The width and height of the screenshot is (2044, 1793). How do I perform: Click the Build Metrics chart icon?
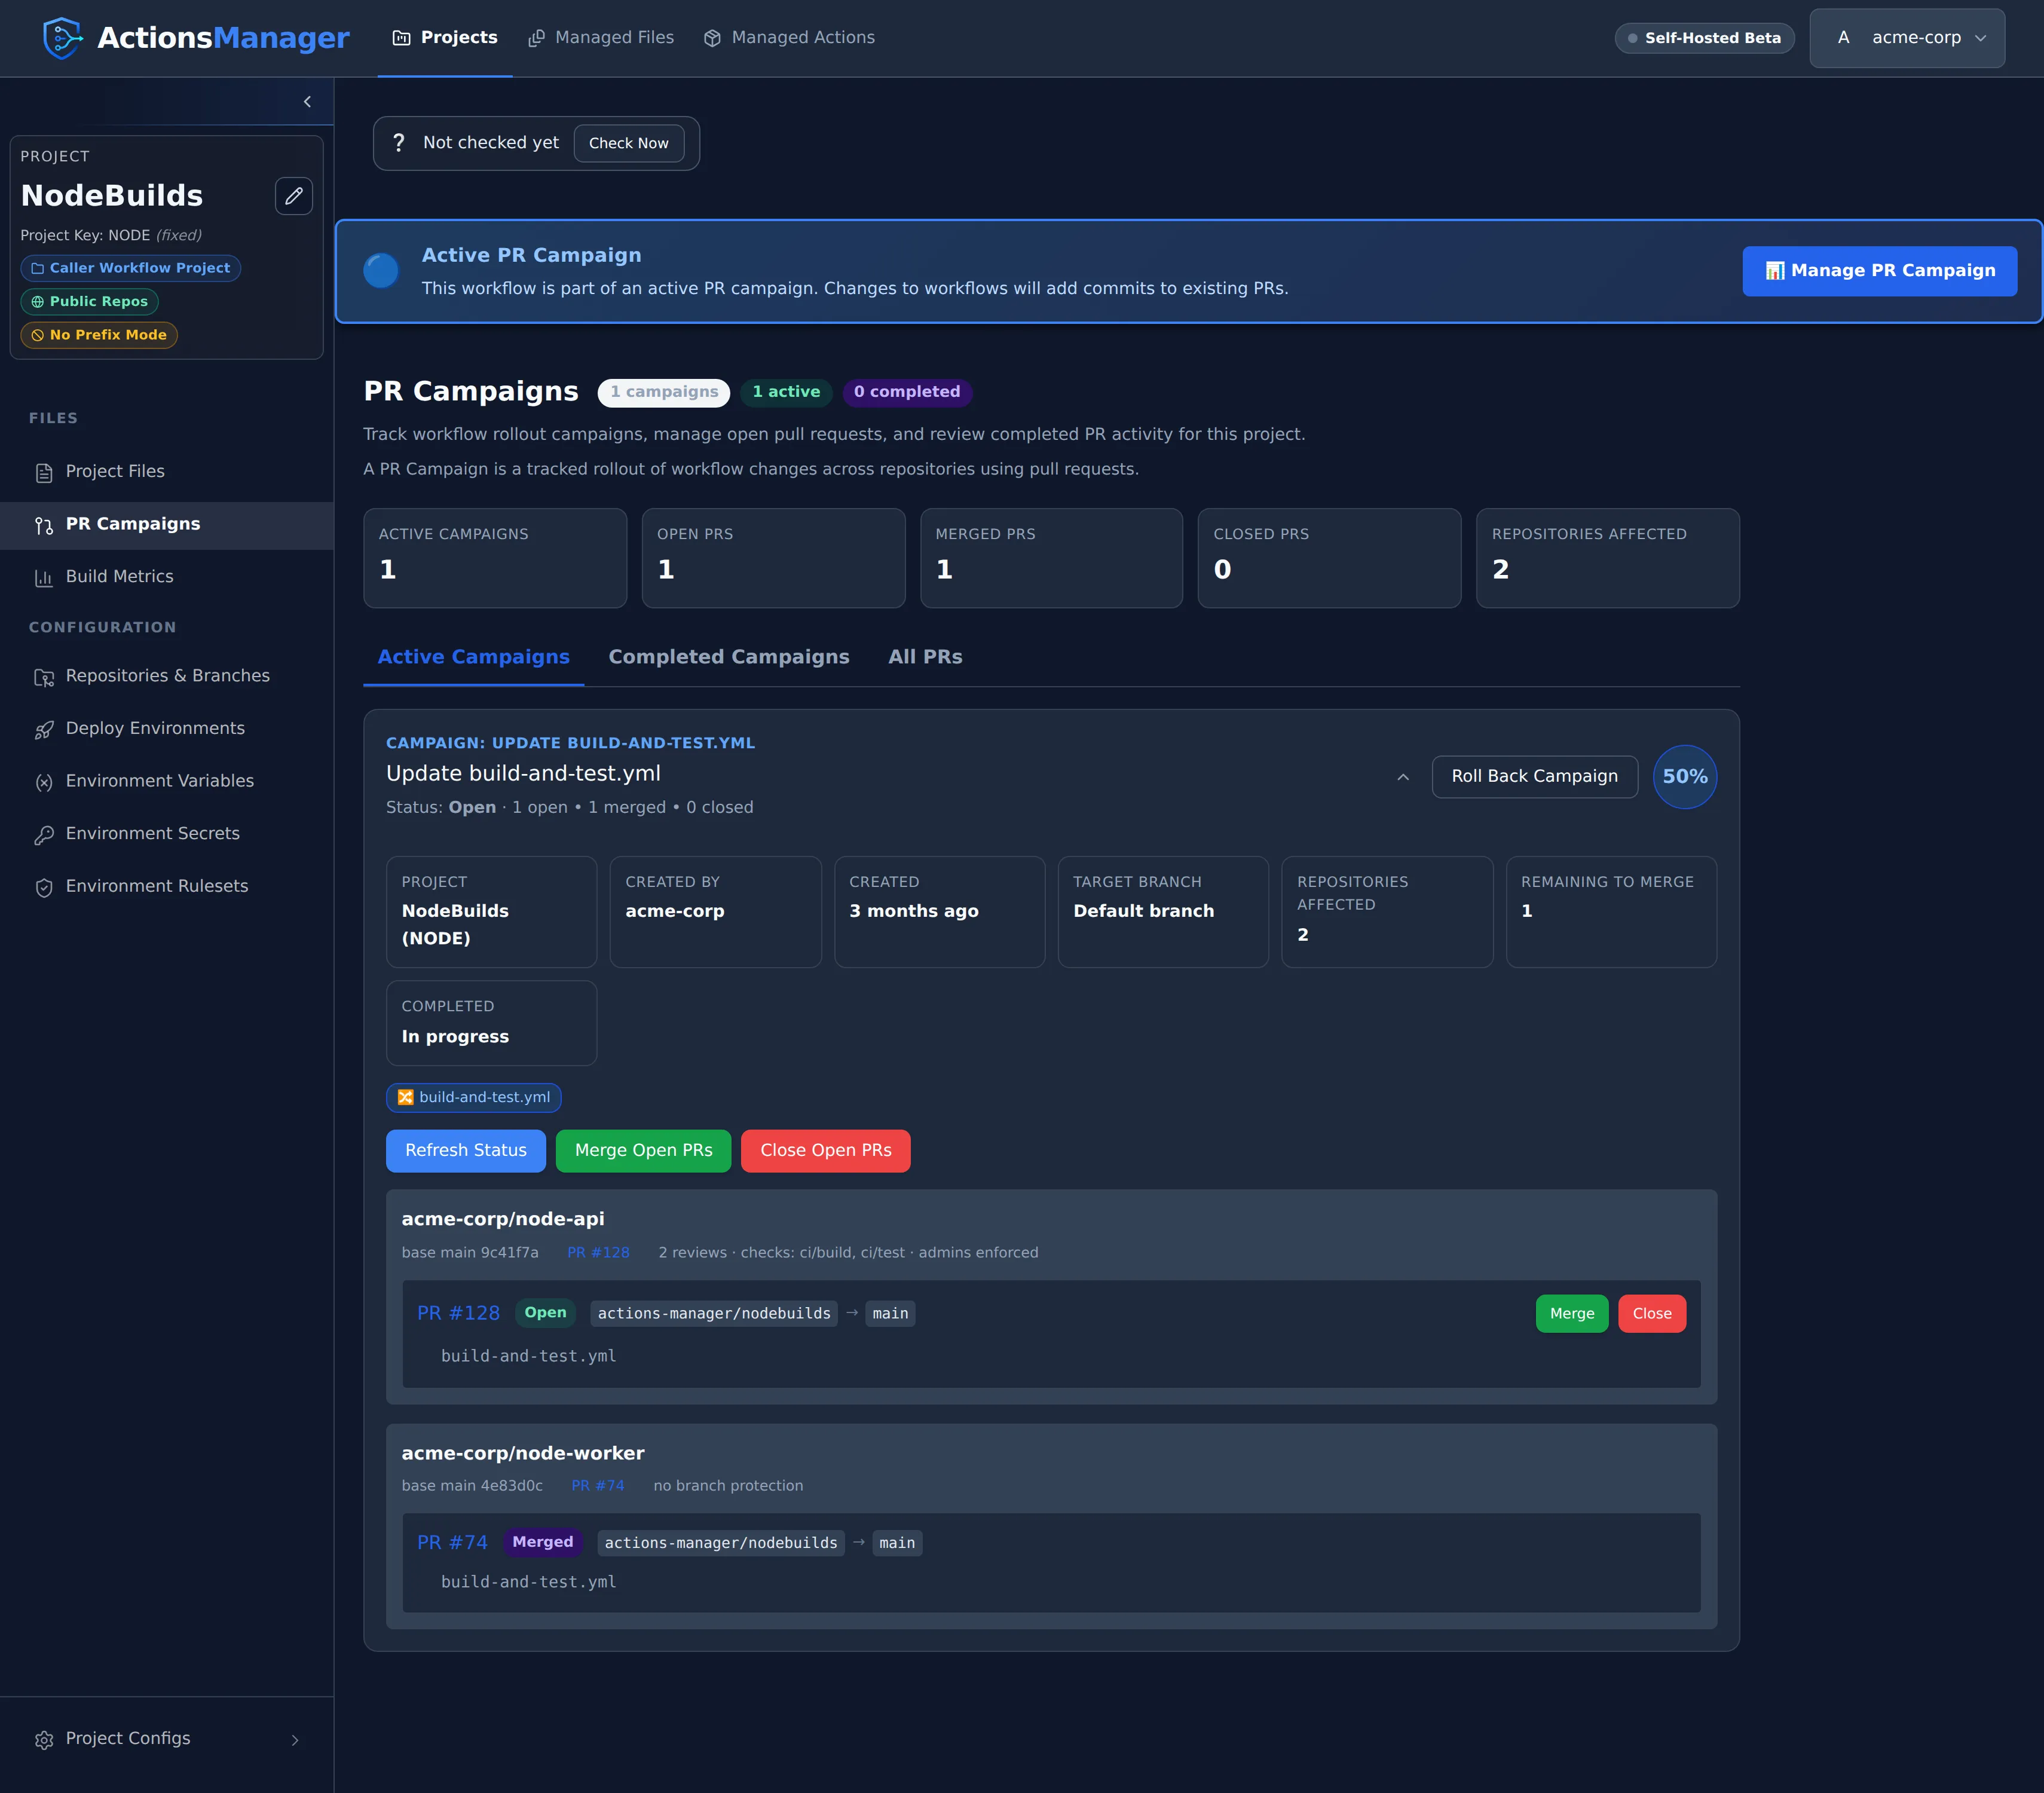44,577
